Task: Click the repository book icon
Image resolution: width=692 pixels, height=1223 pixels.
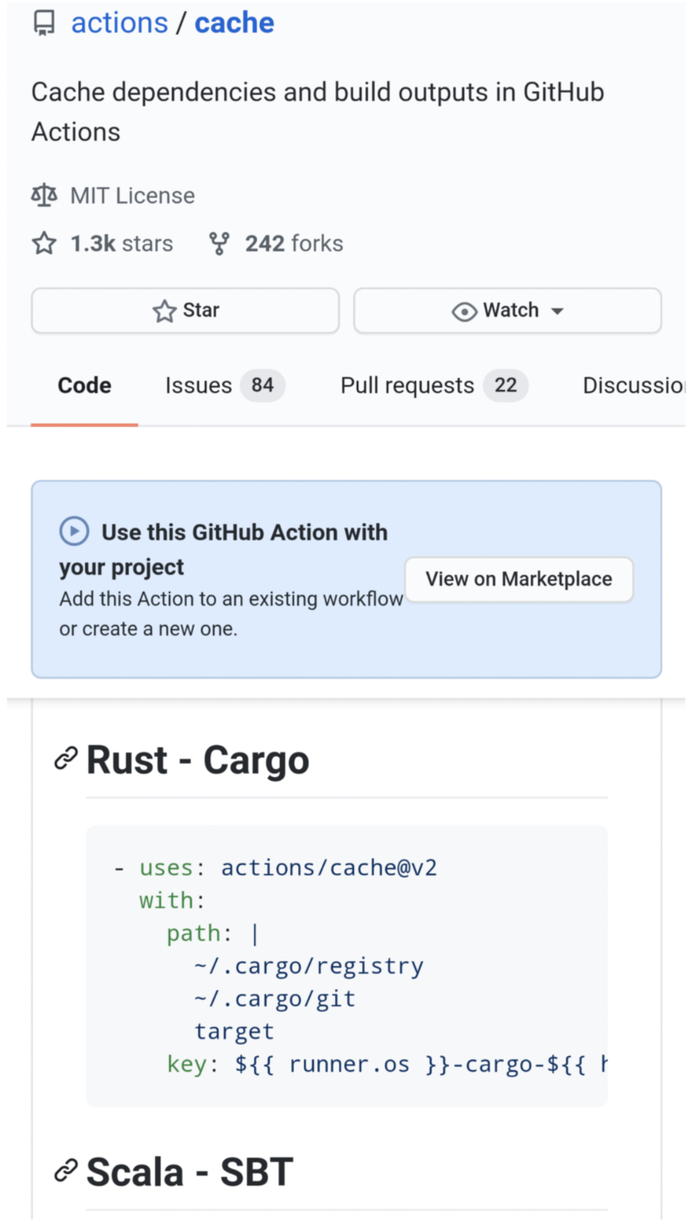Action: click(x=44, y=24)
